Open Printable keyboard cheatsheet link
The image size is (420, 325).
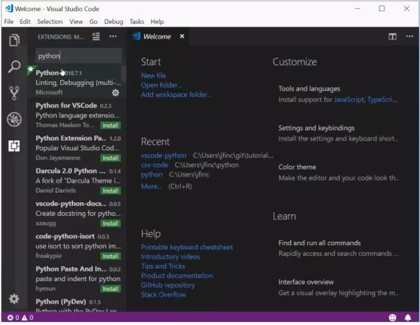coord(187,247)
